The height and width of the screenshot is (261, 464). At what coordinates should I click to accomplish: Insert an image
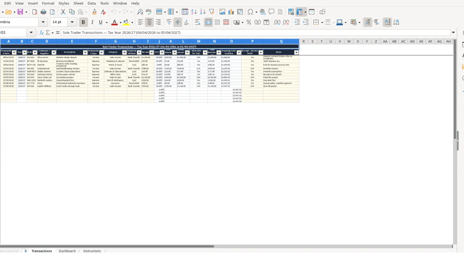(x=222, y=12)
